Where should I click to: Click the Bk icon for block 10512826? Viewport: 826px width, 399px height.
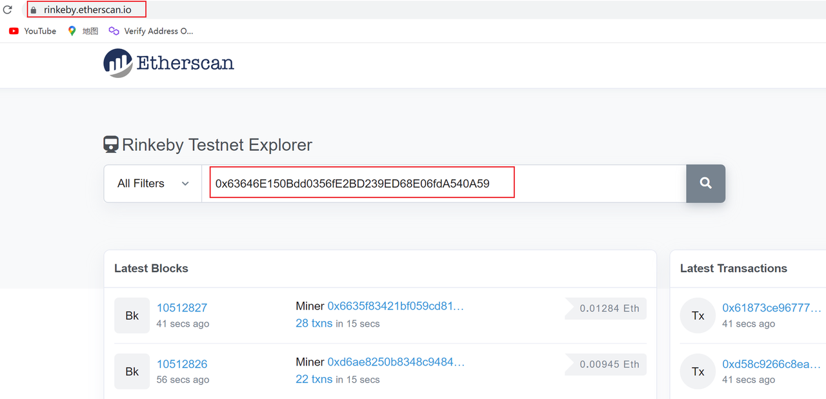click(x=132, y=371)
